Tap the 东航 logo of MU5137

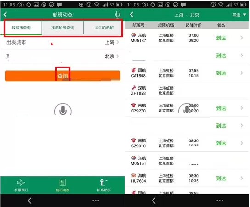pos(134,35)
